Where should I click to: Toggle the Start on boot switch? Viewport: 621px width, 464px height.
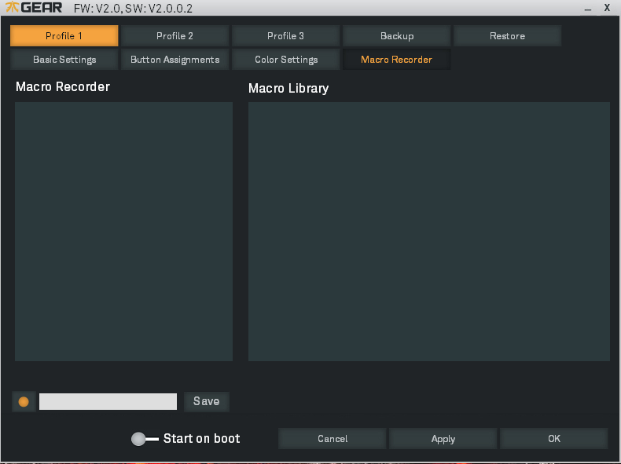(145, 439)
